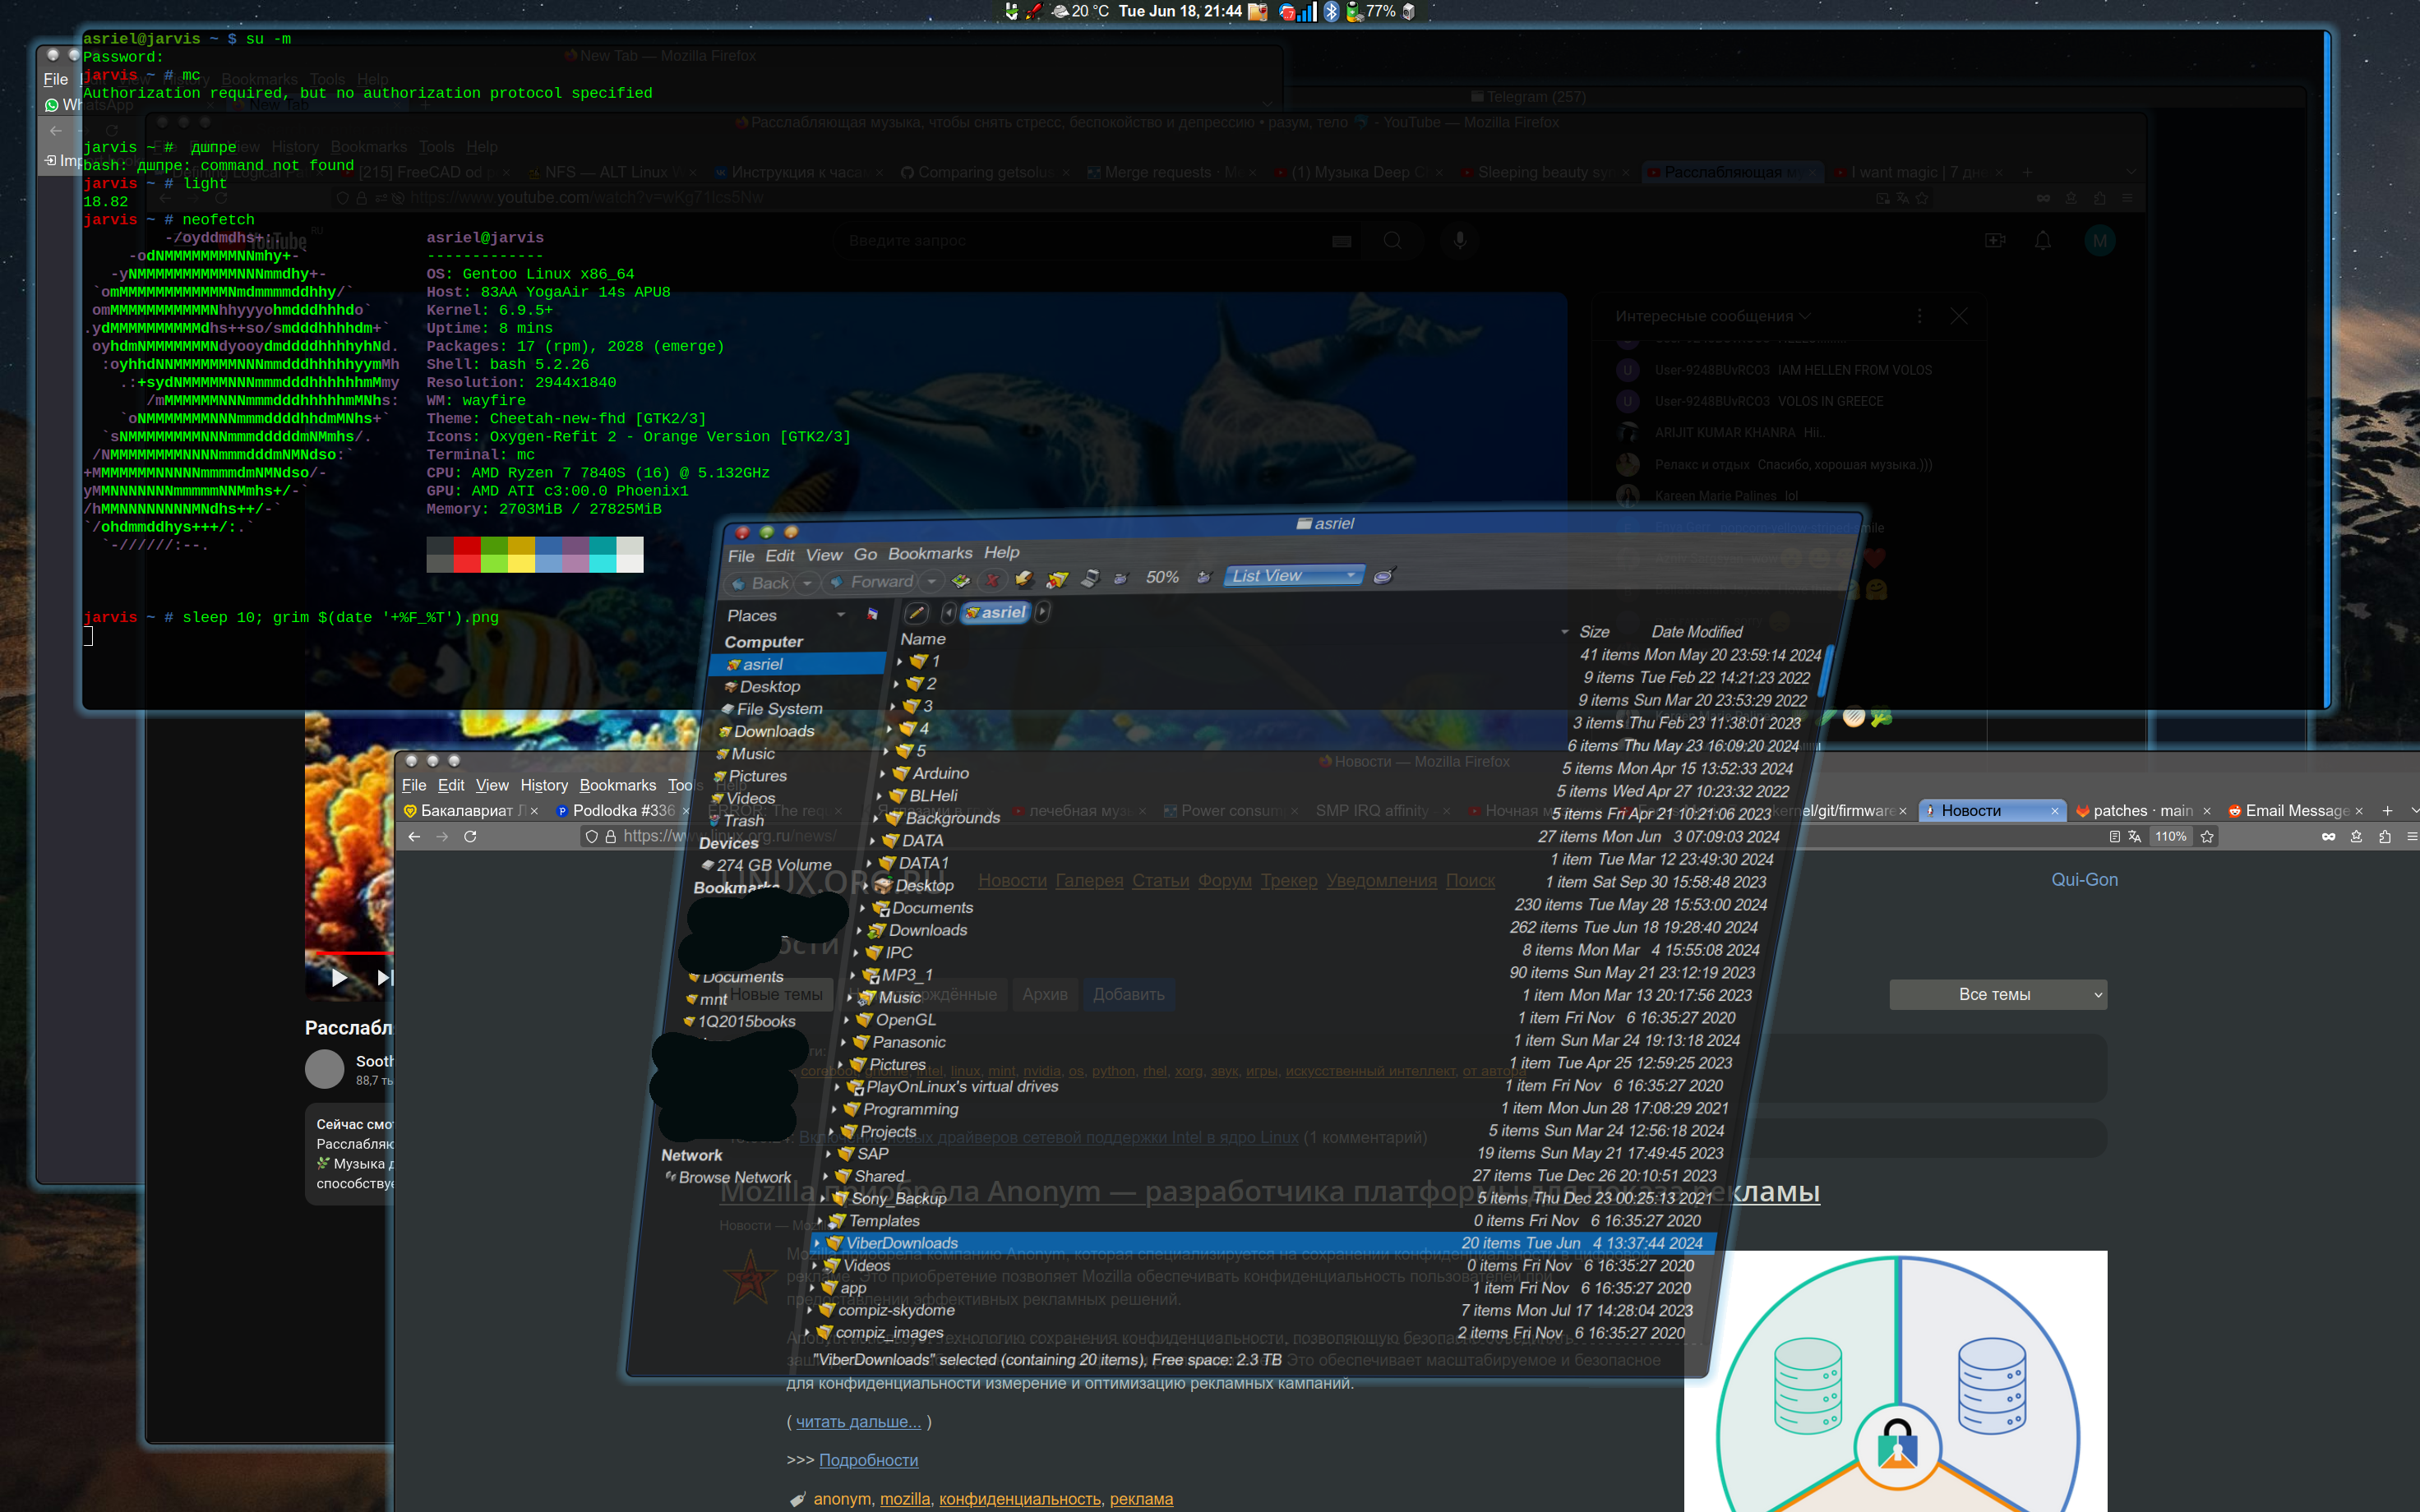Click the pencil edit-location icon in file manager

point(916,613)
